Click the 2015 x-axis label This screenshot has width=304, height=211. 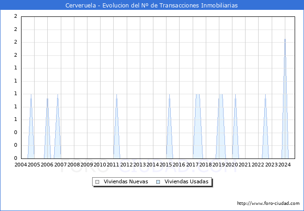coord(166,165)
